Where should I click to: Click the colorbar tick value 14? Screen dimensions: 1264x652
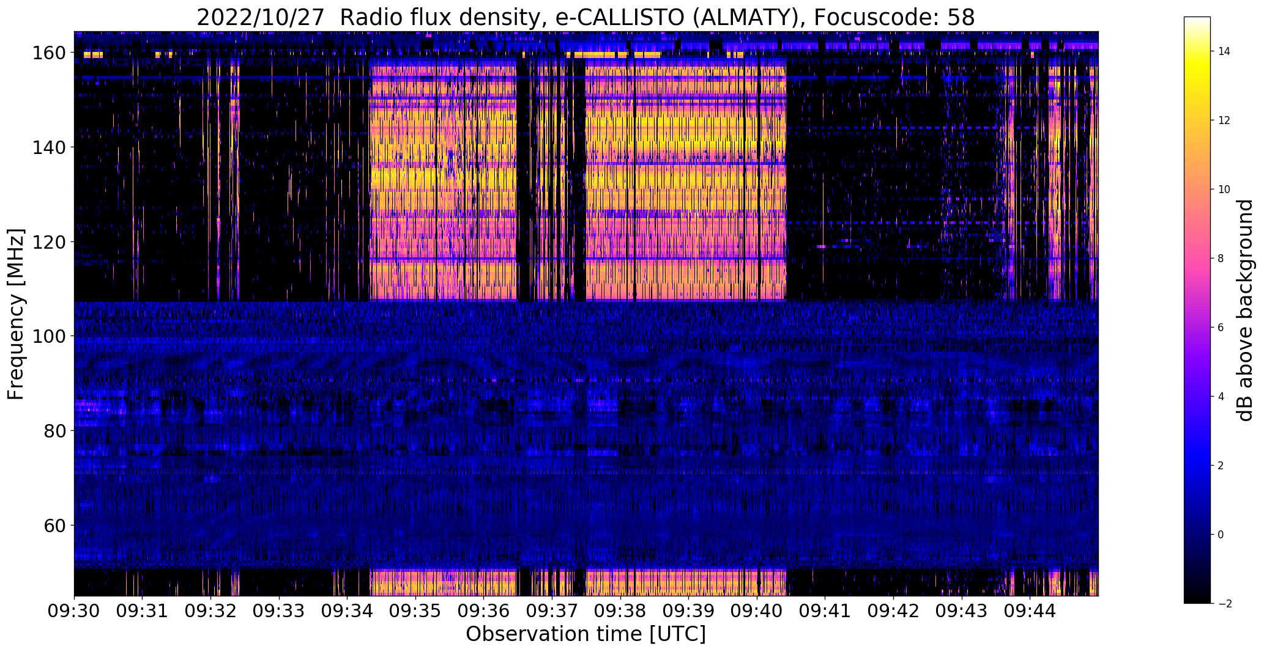(x=1224, y=51)
